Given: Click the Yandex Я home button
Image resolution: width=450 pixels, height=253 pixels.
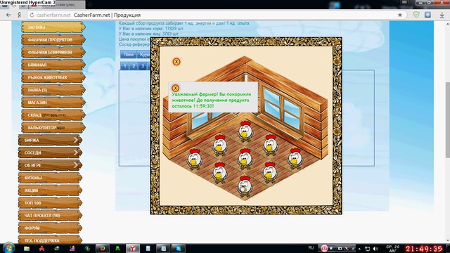Looking at the screenshot, I should click(x=19, y=15).
